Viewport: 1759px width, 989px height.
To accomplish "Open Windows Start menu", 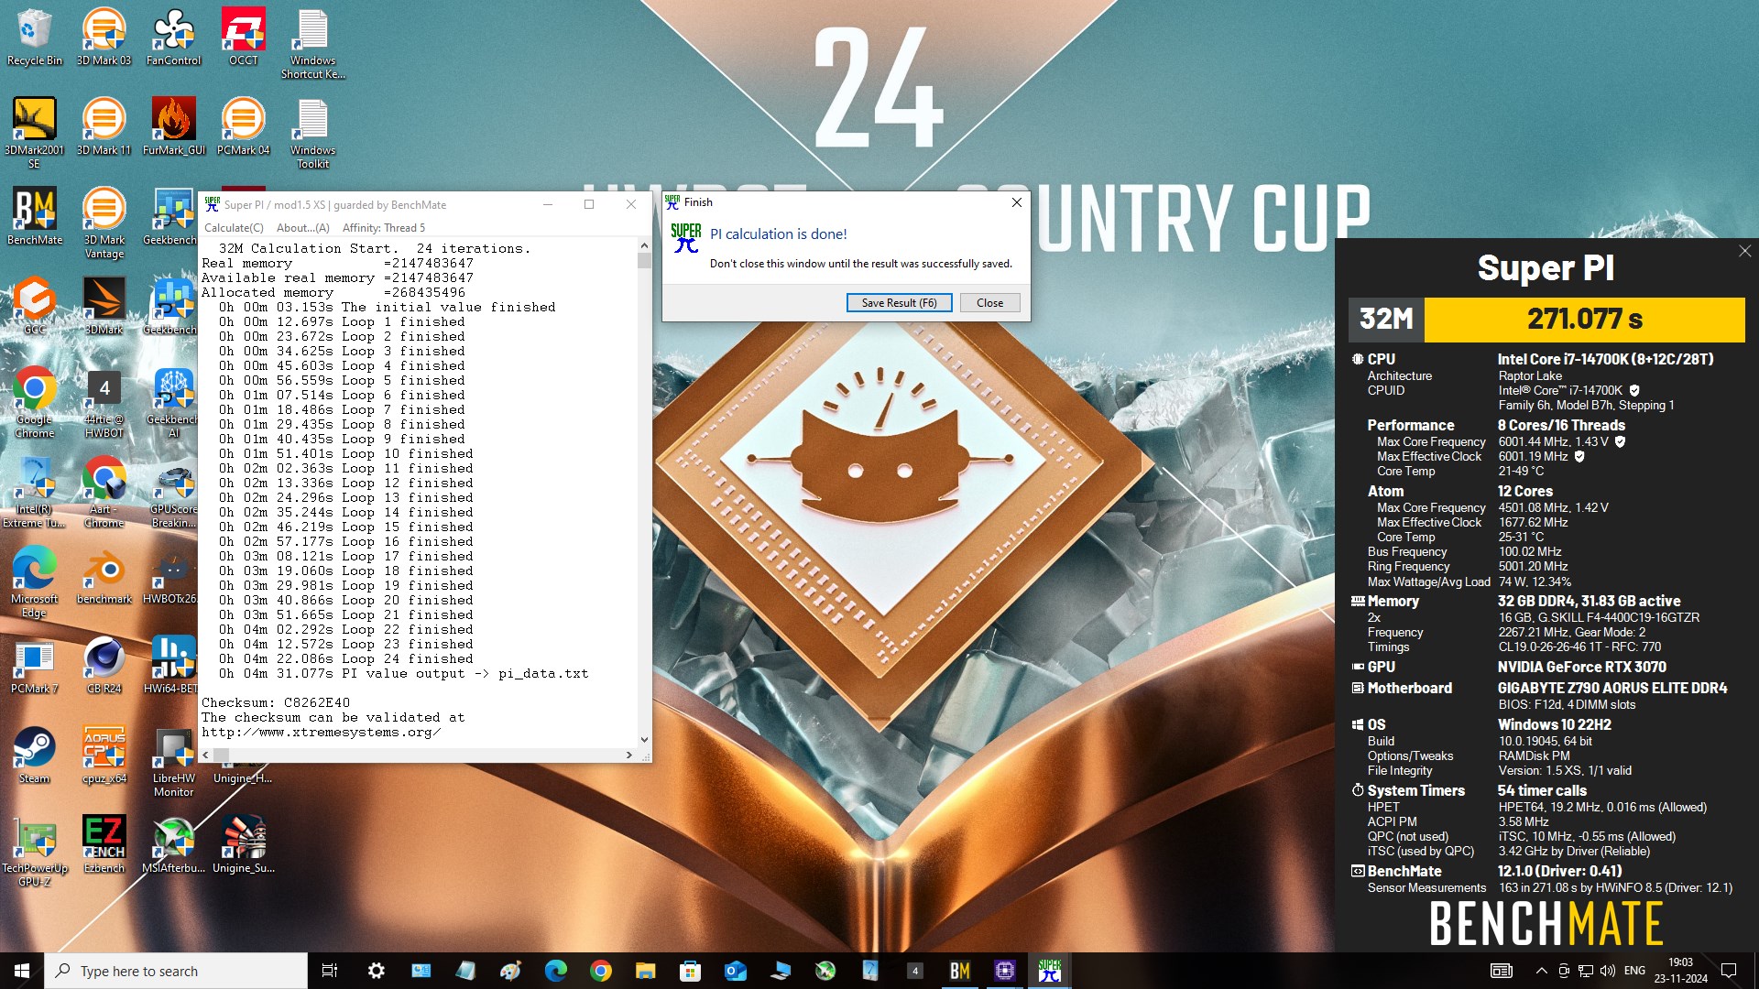I will point(22,971).
